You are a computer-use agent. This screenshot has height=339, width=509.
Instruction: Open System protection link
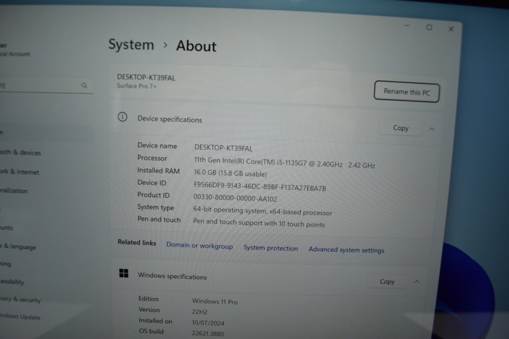(270, 248)
